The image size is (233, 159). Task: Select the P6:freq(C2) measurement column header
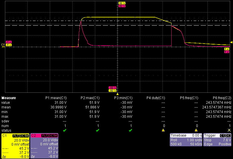tap(222, 98)
